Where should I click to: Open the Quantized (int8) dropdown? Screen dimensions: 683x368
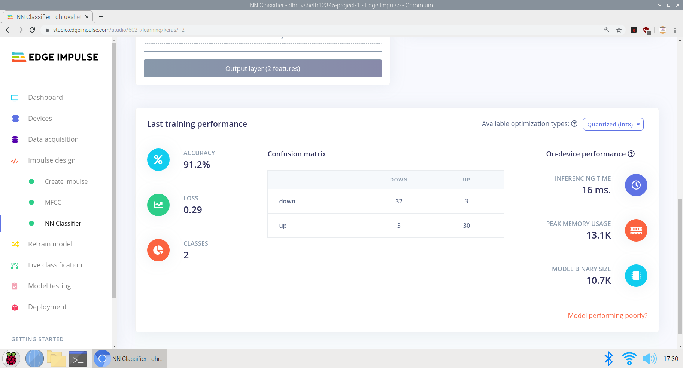tap(613, 124)
